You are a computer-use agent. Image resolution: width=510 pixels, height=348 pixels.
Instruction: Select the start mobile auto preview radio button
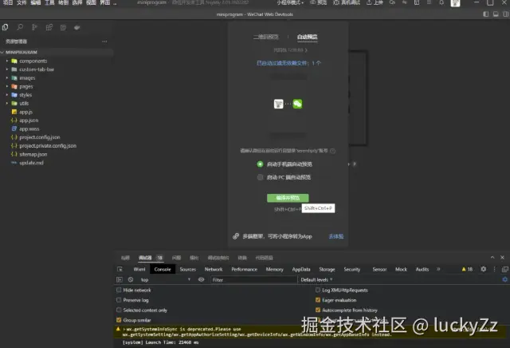tap(260, 164)
